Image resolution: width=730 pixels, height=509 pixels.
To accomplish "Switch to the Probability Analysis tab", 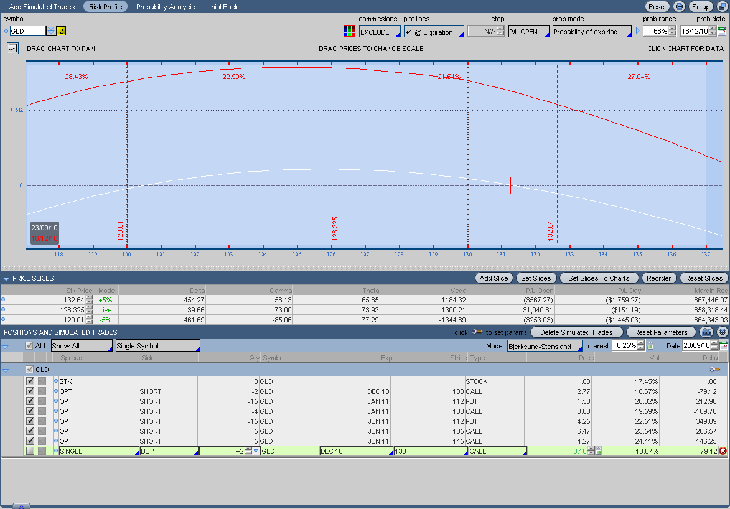I will (166, 7).
